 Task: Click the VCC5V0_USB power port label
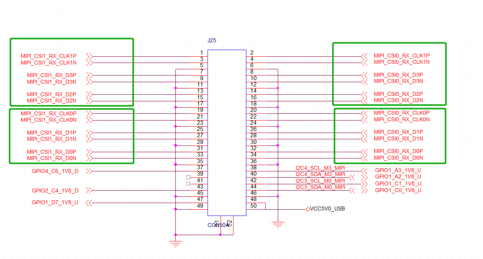[x=327, y=209]
